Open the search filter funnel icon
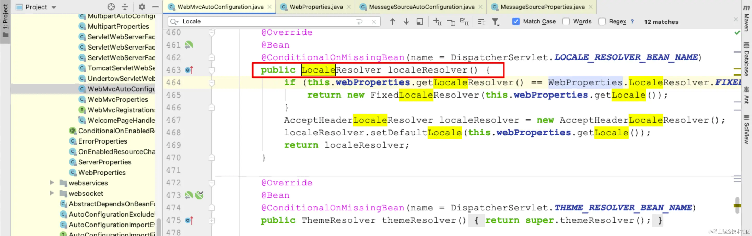Image resolution: width=752 pixels, height=236 pixels. (x=495, y=22)
